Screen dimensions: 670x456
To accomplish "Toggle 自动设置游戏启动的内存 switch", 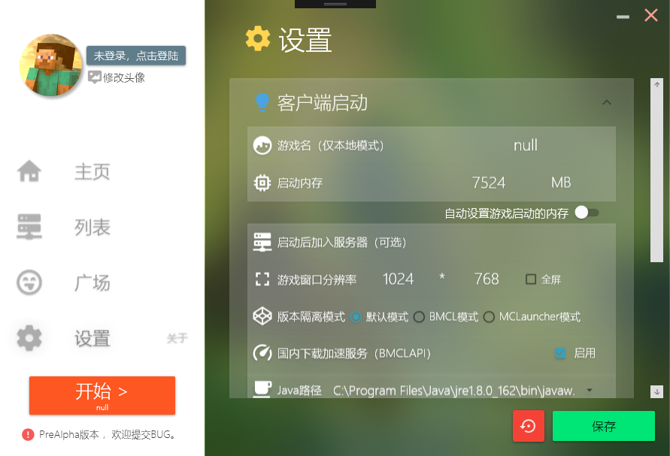I will point(587,212).
